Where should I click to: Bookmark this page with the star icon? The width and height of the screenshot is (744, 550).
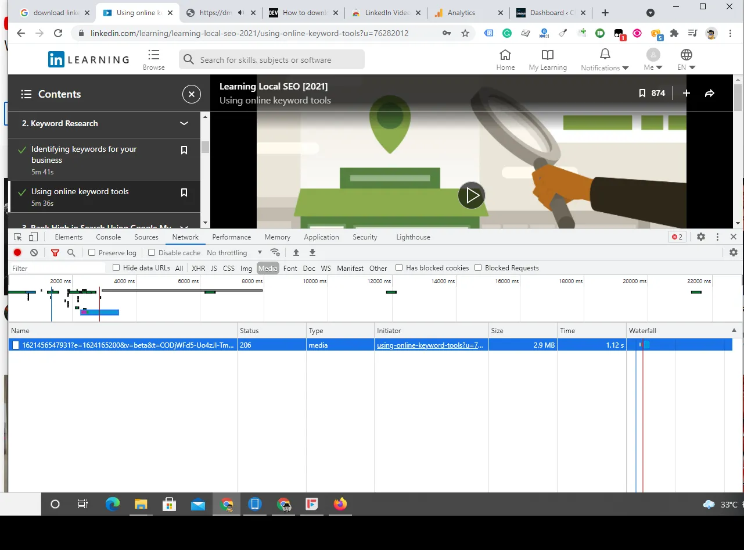(465, 33)
